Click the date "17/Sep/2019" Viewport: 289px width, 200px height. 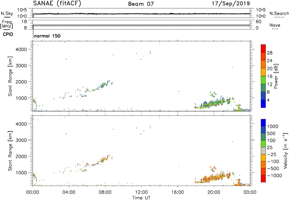(x=231, y=4)
